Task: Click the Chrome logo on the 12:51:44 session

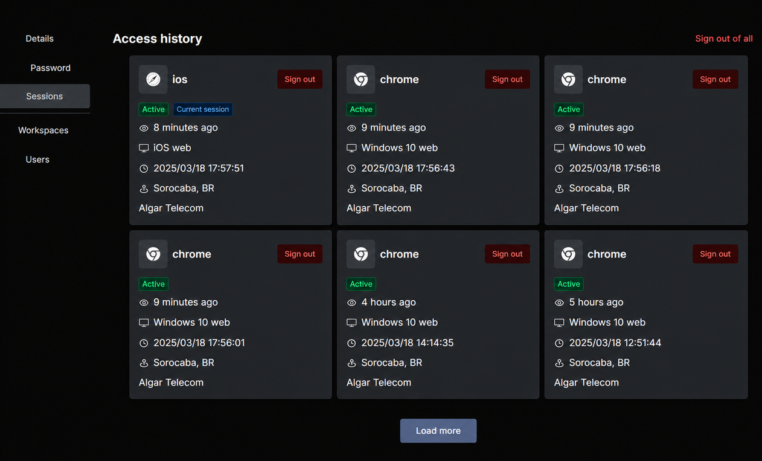Action: (x=568, y=254)
